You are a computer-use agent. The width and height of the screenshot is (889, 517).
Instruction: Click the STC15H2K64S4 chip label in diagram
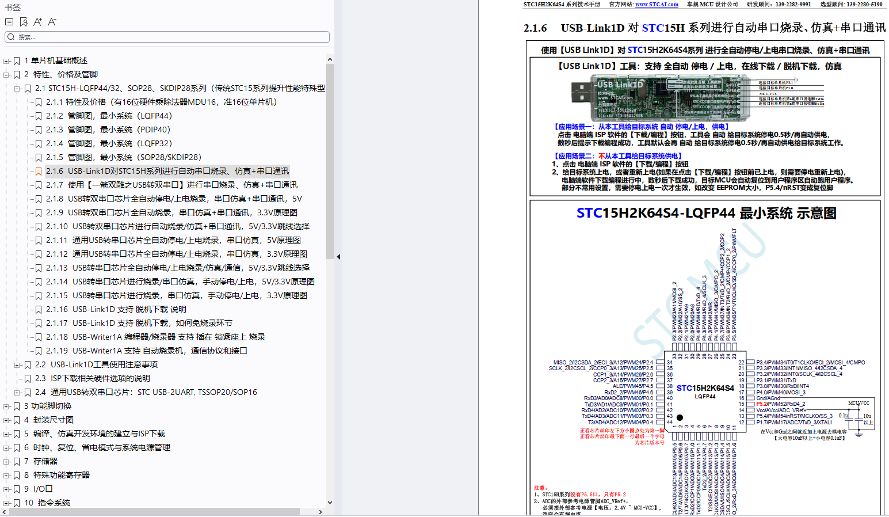click(705, 388)
